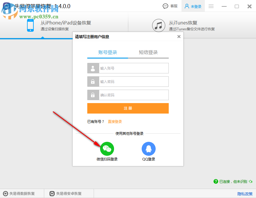Click the refresh icon next to connection status
This screenshot has height=198, width=256.
point(250,181)
